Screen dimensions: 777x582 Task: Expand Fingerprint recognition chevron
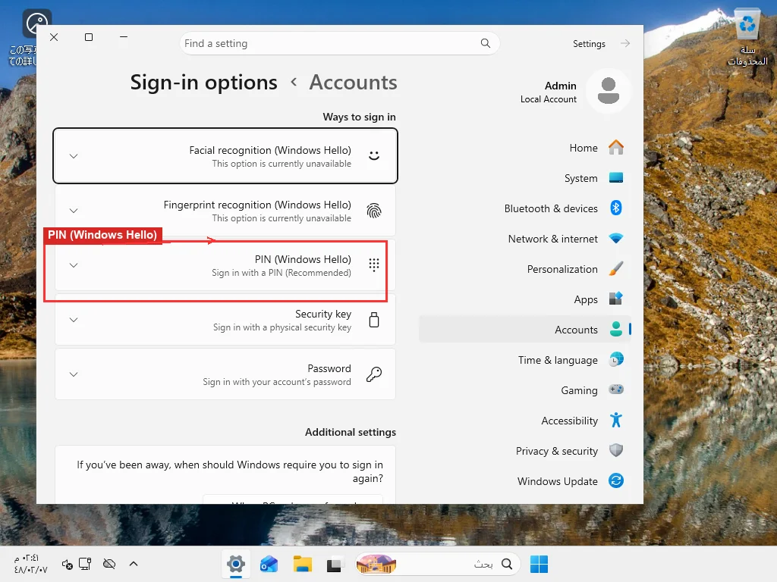pos(74,211)
